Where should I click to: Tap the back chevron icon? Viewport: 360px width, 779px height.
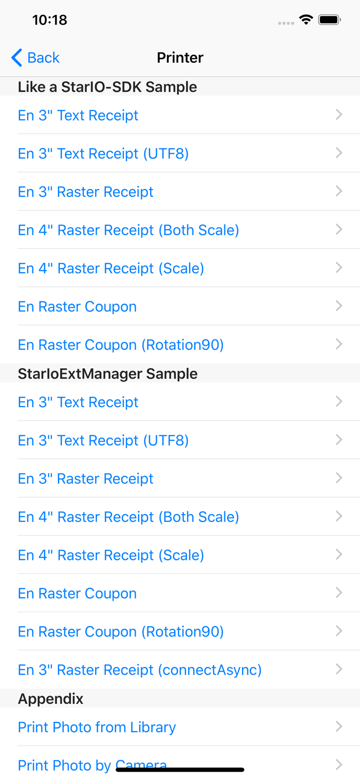tap(16, 58)
